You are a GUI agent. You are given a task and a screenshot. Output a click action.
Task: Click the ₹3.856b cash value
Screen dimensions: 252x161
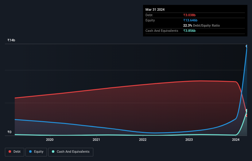[189, 31]
